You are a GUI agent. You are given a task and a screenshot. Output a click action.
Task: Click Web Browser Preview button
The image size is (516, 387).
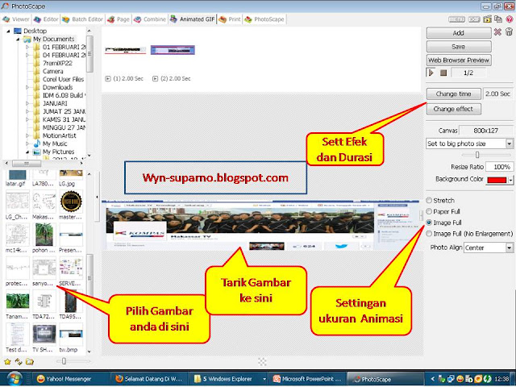point(459,60)
